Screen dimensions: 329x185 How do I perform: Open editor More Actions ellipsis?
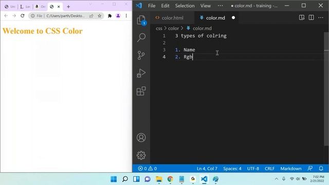[321, 17]
